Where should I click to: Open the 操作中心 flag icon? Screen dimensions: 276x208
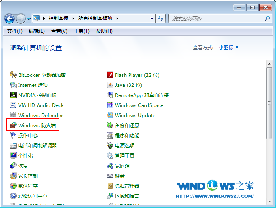(x=13, y=135)
